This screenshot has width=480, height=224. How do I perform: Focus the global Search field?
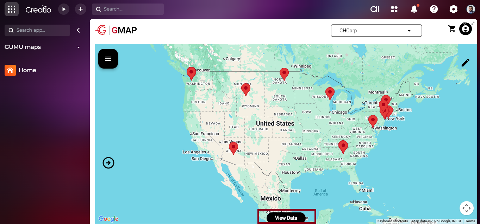(x=128, y=9)
